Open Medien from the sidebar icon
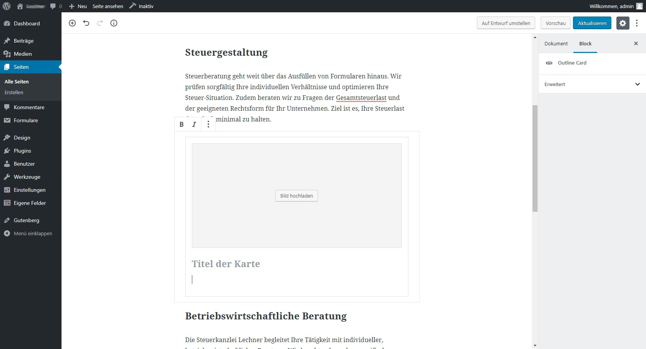The width and height of the screenshot is (646, 349). (x=7, y=54)
